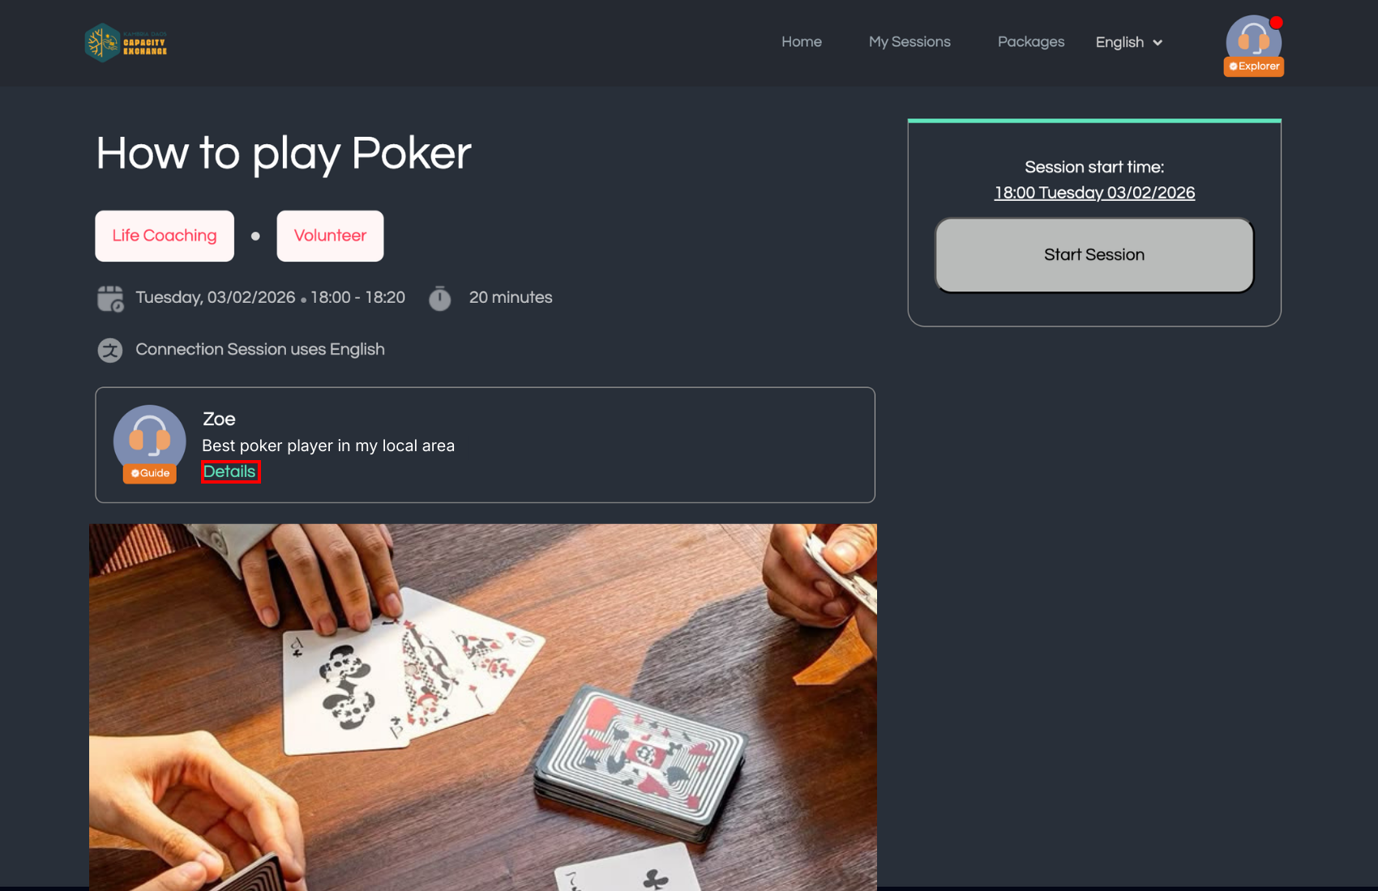Open the Packages menu item

click(x=1031, y=42)
